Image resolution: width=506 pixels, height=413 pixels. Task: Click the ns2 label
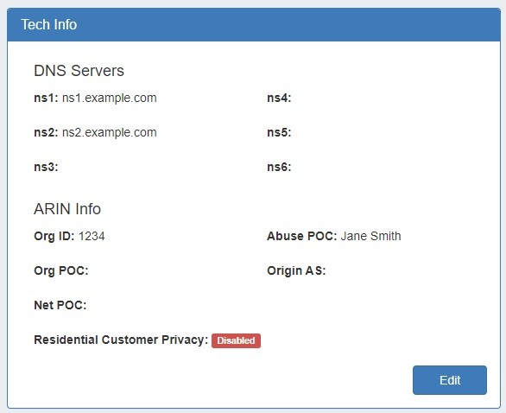46,132
